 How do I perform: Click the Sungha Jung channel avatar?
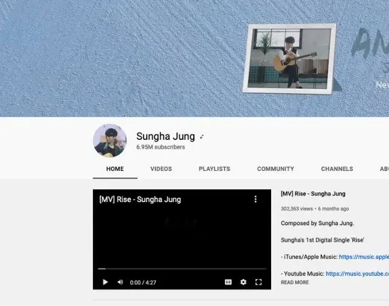click(x=109, y=141)
